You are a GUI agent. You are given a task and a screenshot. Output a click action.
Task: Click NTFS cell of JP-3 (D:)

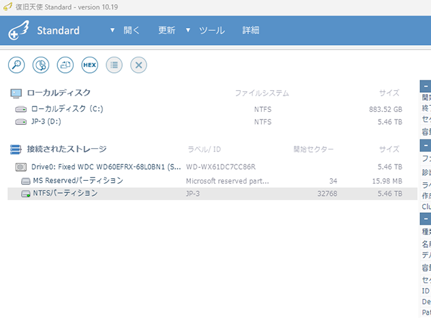[x=263, y=122]
